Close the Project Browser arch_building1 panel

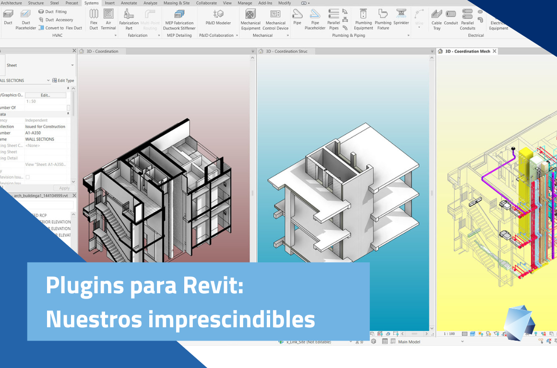tap(74, 195)
